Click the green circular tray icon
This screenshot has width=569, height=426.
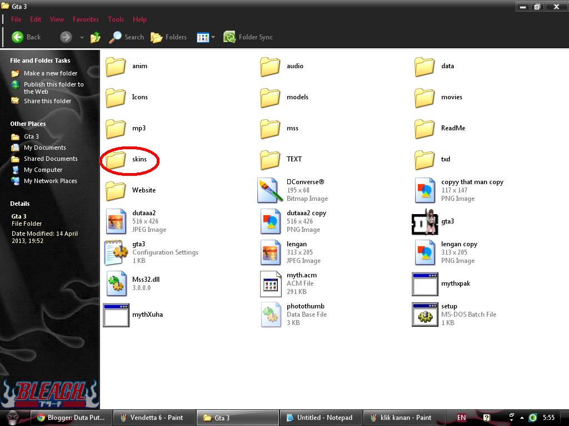[533, 418]
